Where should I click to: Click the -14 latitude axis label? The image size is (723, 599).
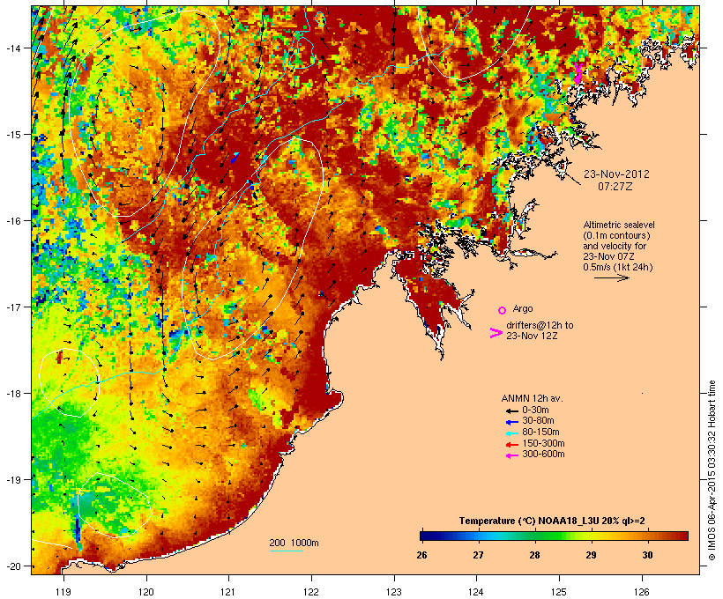(12, 48)
